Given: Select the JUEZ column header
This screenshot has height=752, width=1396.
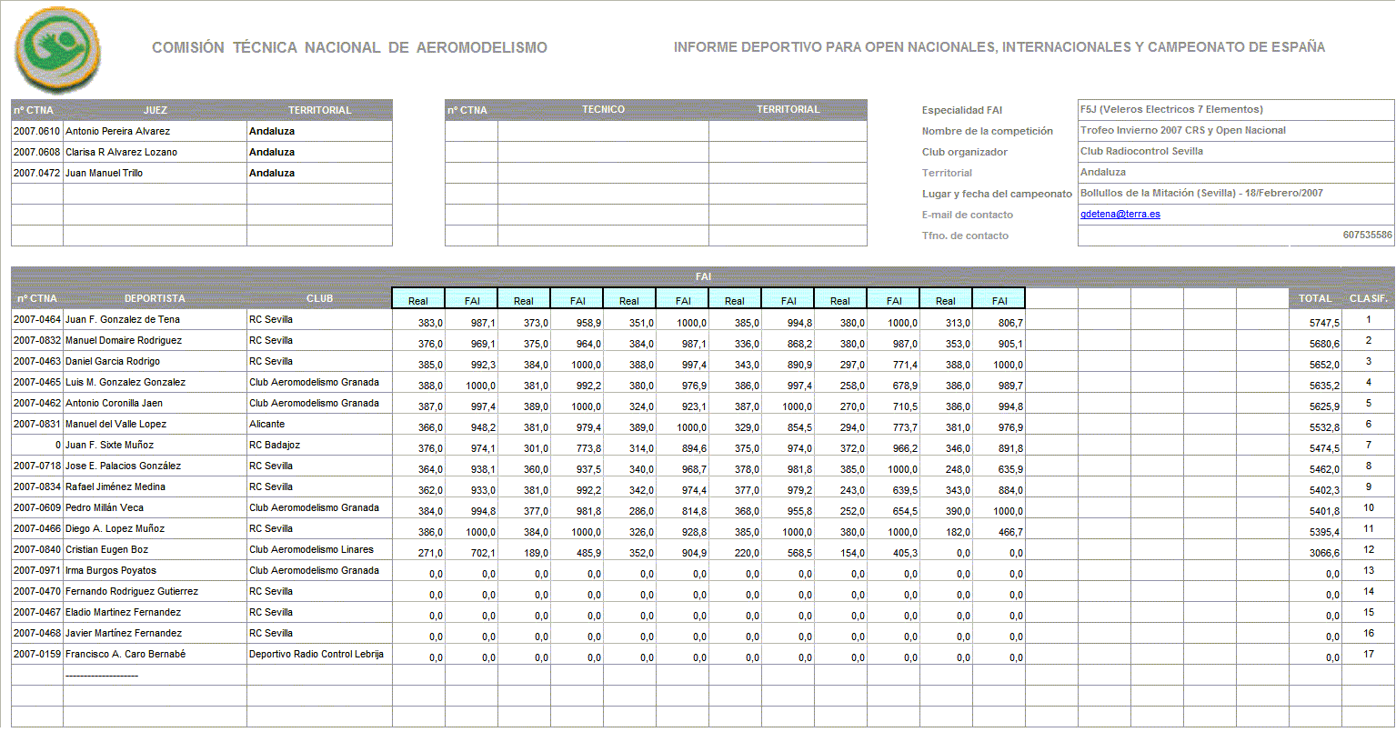Looking at the screenshot, I should 156,110.
